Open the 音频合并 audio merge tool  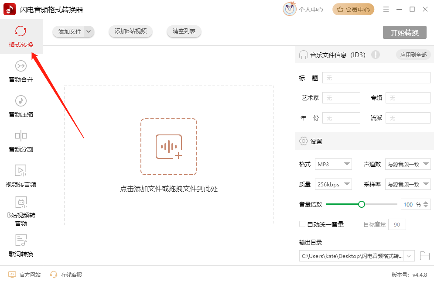pyautogui.click(x=21, y=71)
